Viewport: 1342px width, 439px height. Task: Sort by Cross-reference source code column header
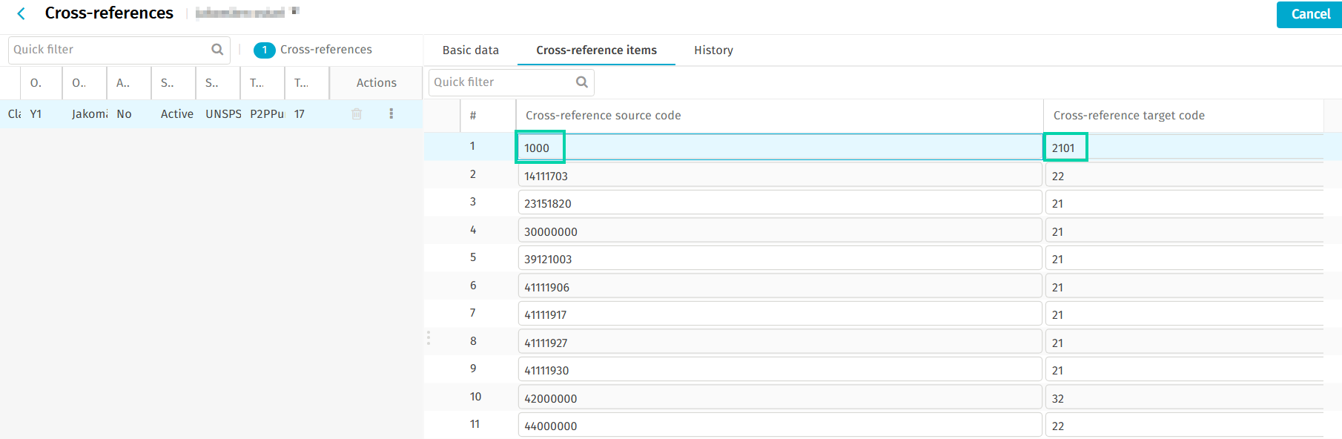point(603,116)
